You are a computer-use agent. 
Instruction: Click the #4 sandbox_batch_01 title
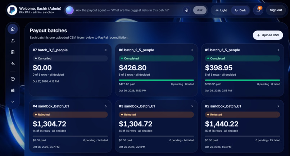[x=51, y=106]
